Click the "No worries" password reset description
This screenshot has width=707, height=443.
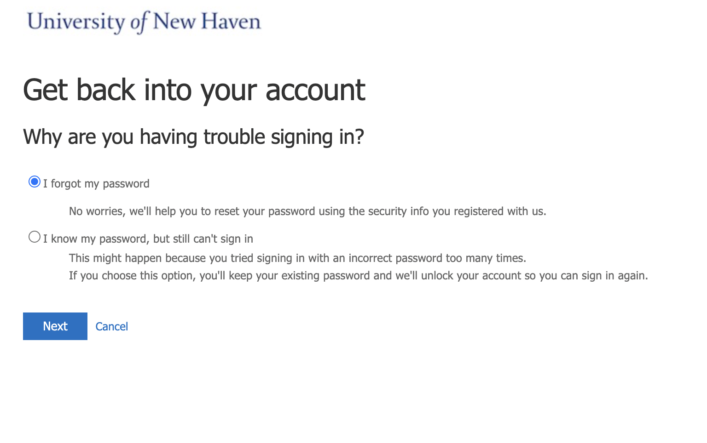point(307,211)
